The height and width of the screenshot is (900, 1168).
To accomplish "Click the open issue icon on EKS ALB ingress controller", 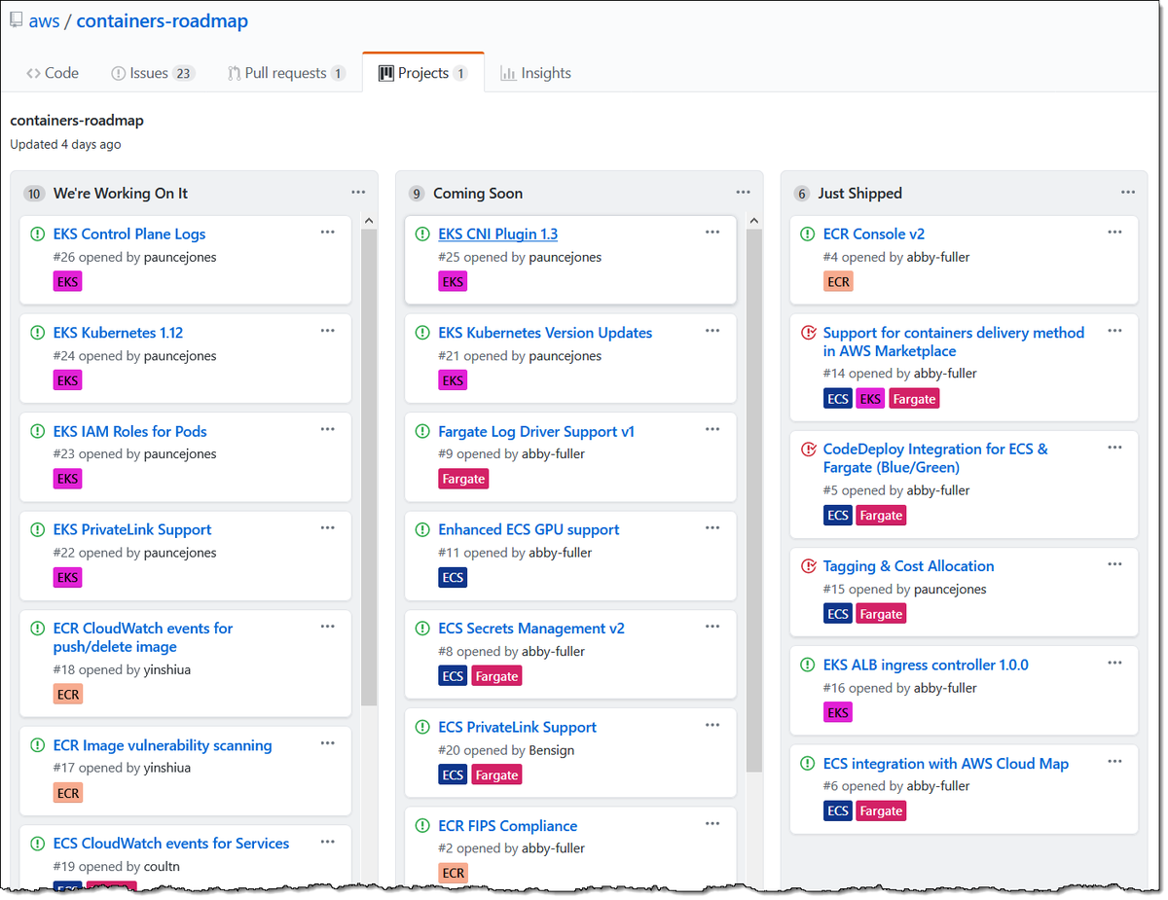I will click(x=807, y=665).
